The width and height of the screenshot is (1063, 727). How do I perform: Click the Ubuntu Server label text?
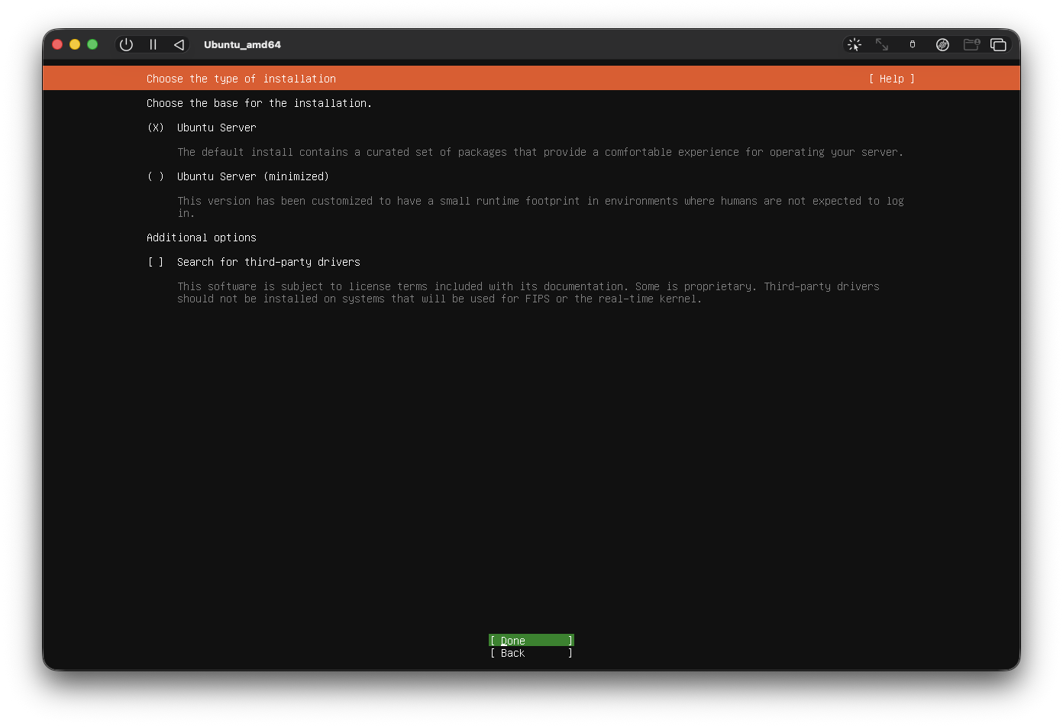(x=216, y=128)
